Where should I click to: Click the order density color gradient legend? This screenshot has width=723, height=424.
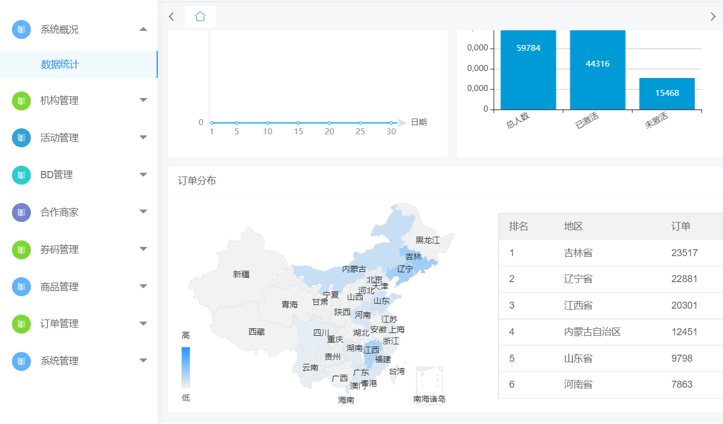click(x=186, y=367)
